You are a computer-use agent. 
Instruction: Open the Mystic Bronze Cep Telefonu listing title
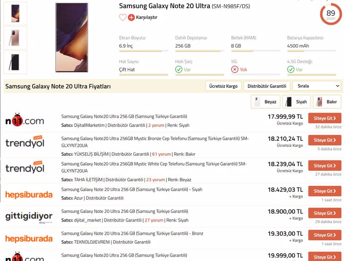click(155, 142)
